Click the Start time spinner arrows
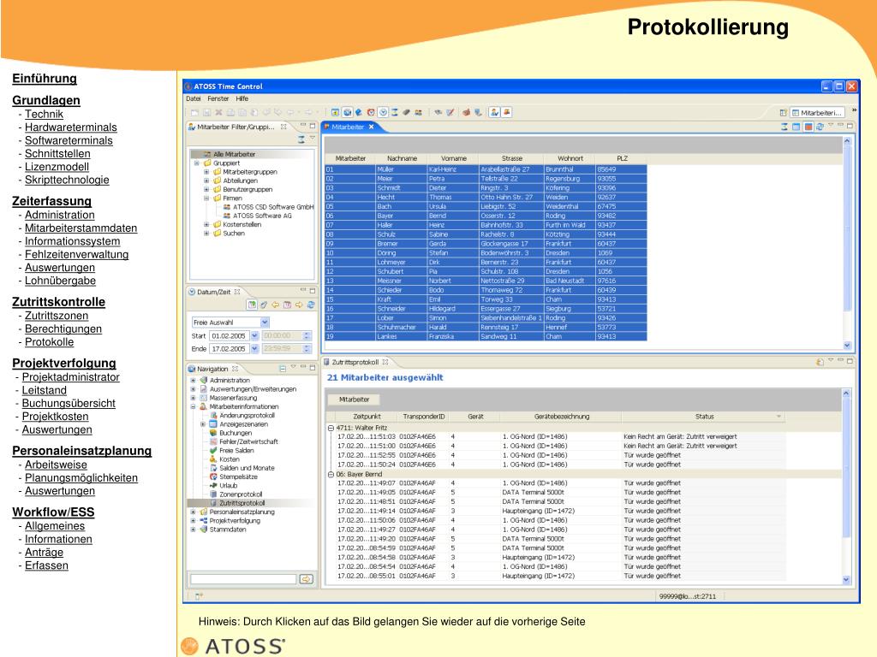Screen dimensions: 877x657 (x=307, y=335)
